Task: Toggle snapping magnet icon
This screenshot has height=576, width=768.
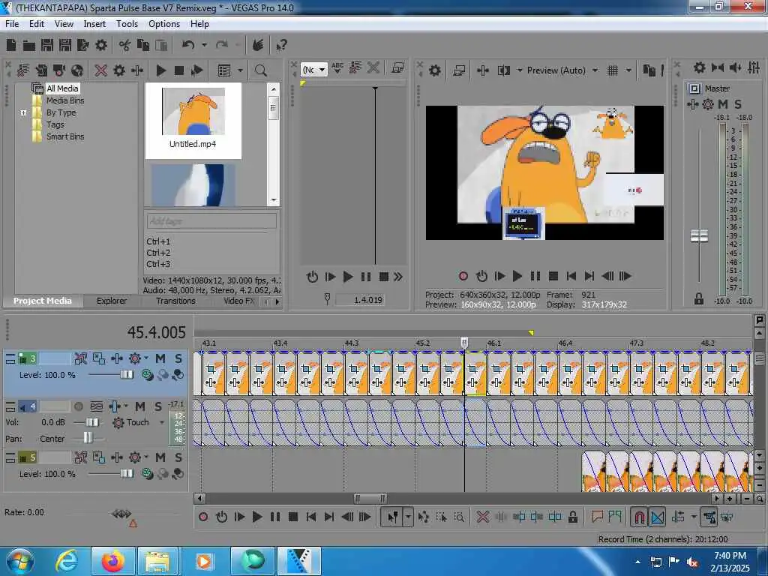Action: 639,517
